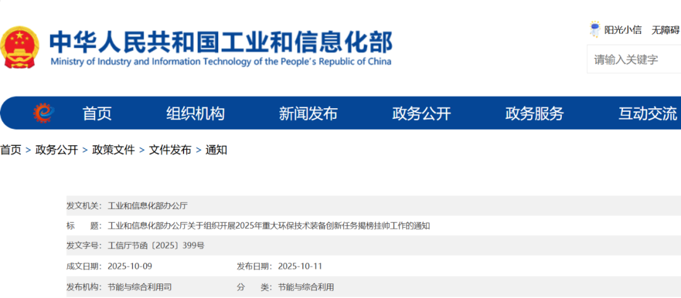Click the 请输入关键字 search field
This screenshot has height=298, width=681.
pyautogui.click(x=634, y=59)
